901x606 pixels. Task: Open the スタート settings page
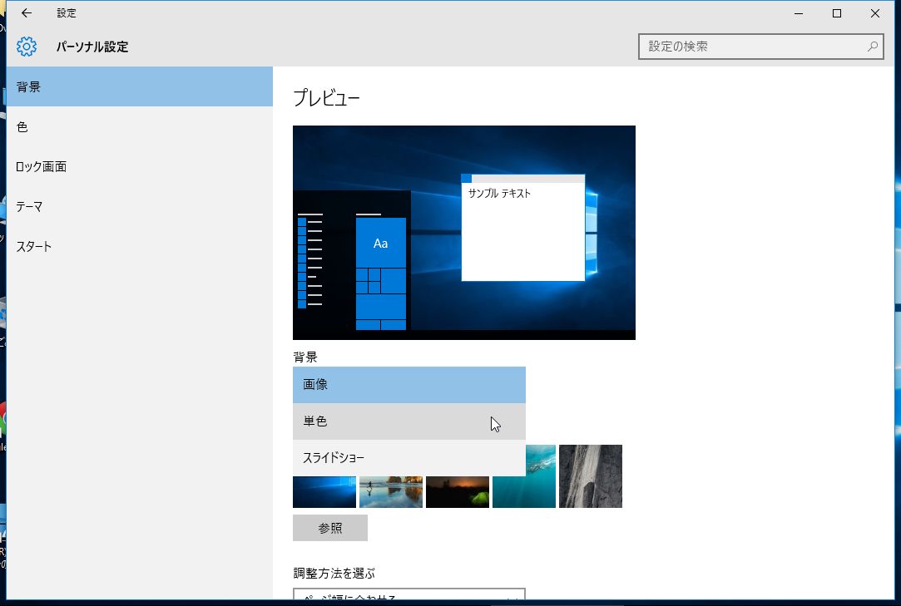pos(140,246)
